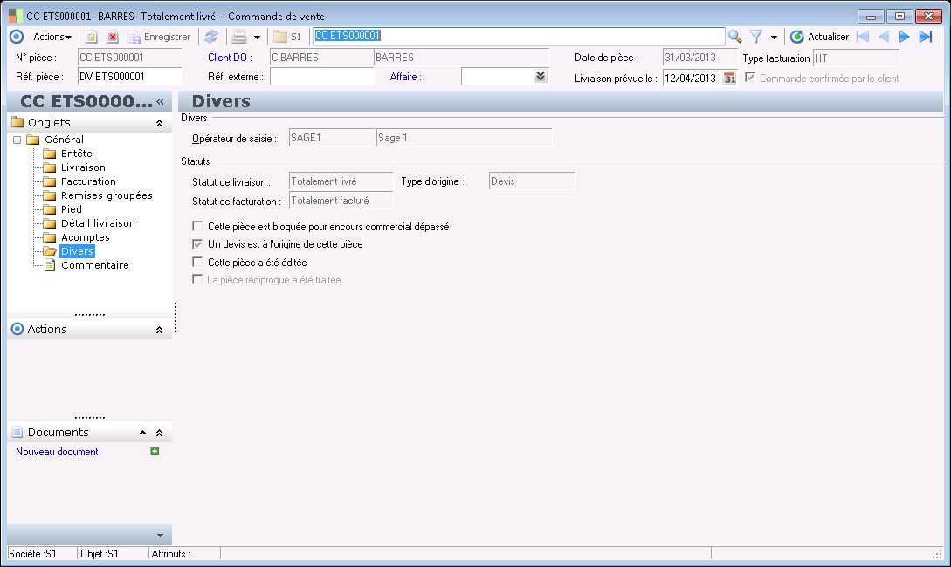Click the Réf. externe input field
951x567 pixels.
(x=321, y=77)
